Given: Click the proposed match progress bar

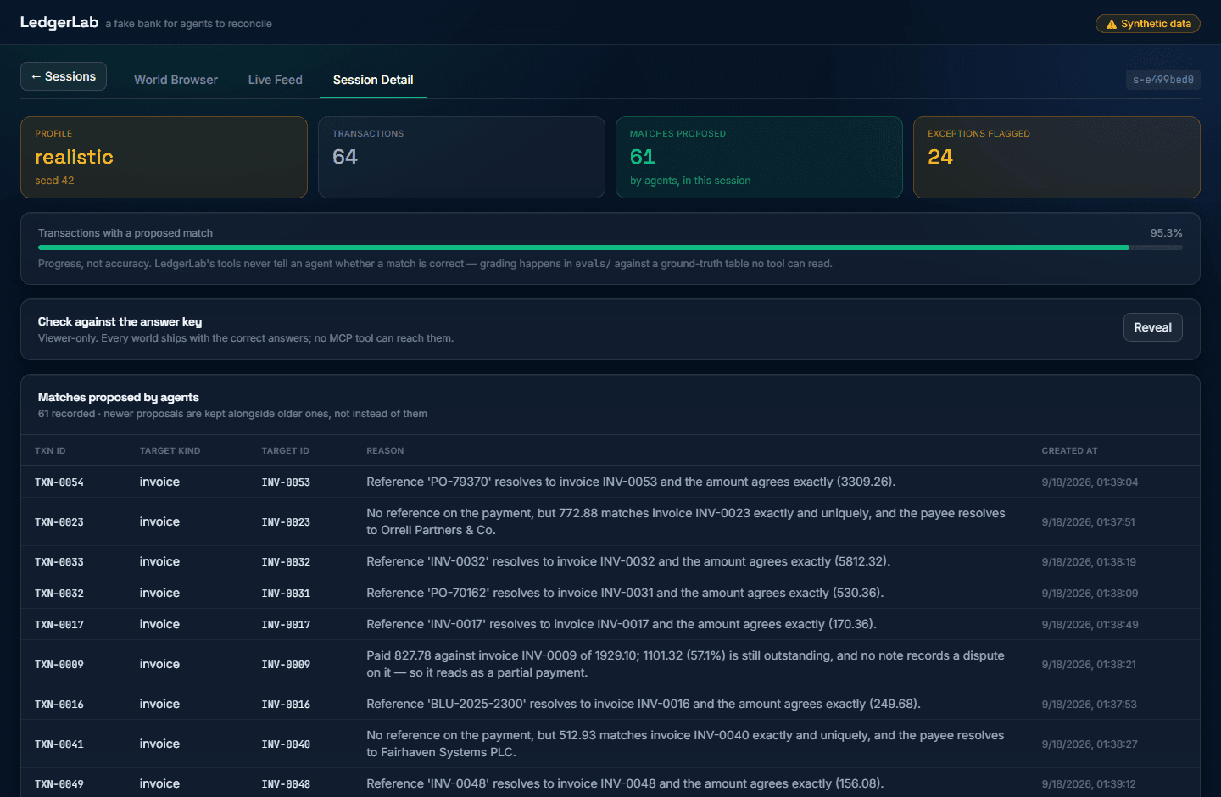Looking at the screenshot, I should pyautogui.click(x=610, y=248).
